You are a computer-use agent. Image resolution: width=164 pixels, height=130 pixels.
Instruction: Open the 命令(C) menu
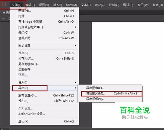(100, 5)
